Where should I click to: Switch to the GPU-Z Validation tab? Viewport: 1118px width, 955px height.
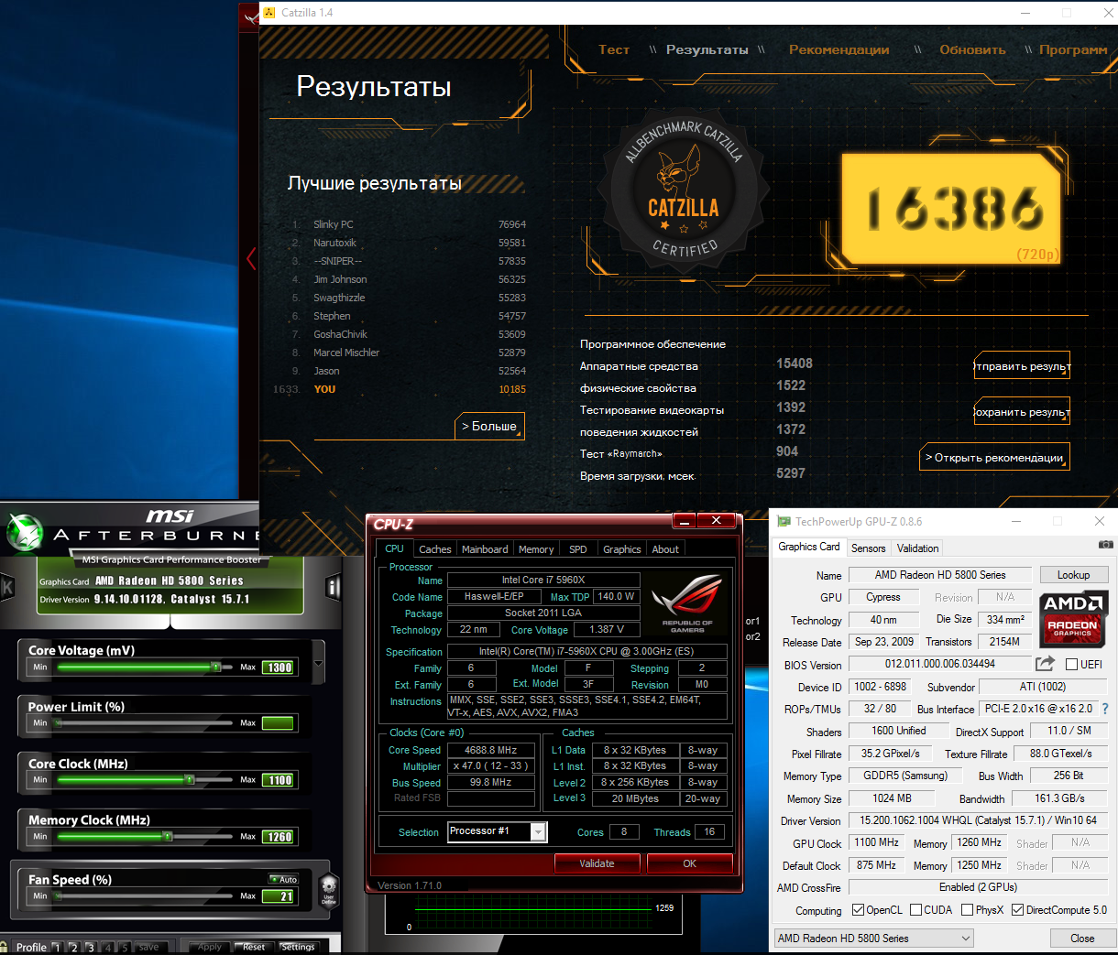pos(917,548)
